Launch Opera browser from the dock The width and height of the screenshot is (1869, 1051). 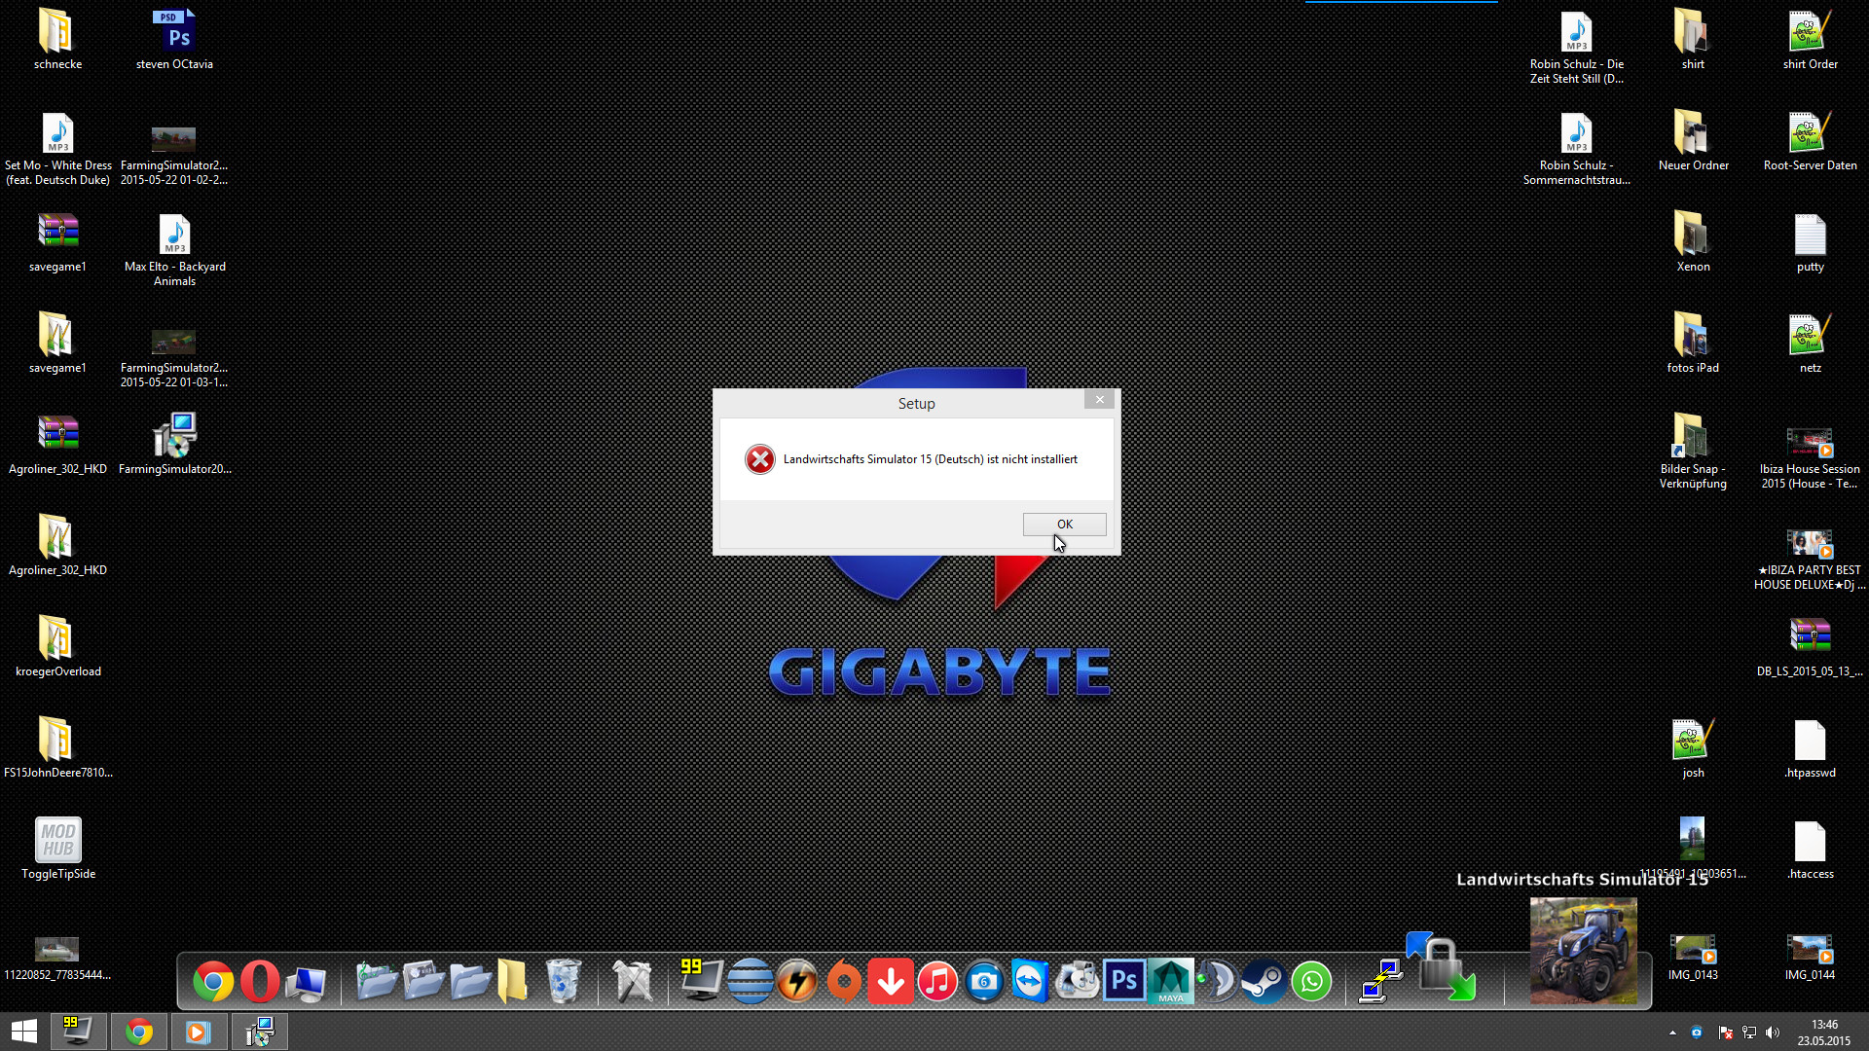click(x=260, y=981)
